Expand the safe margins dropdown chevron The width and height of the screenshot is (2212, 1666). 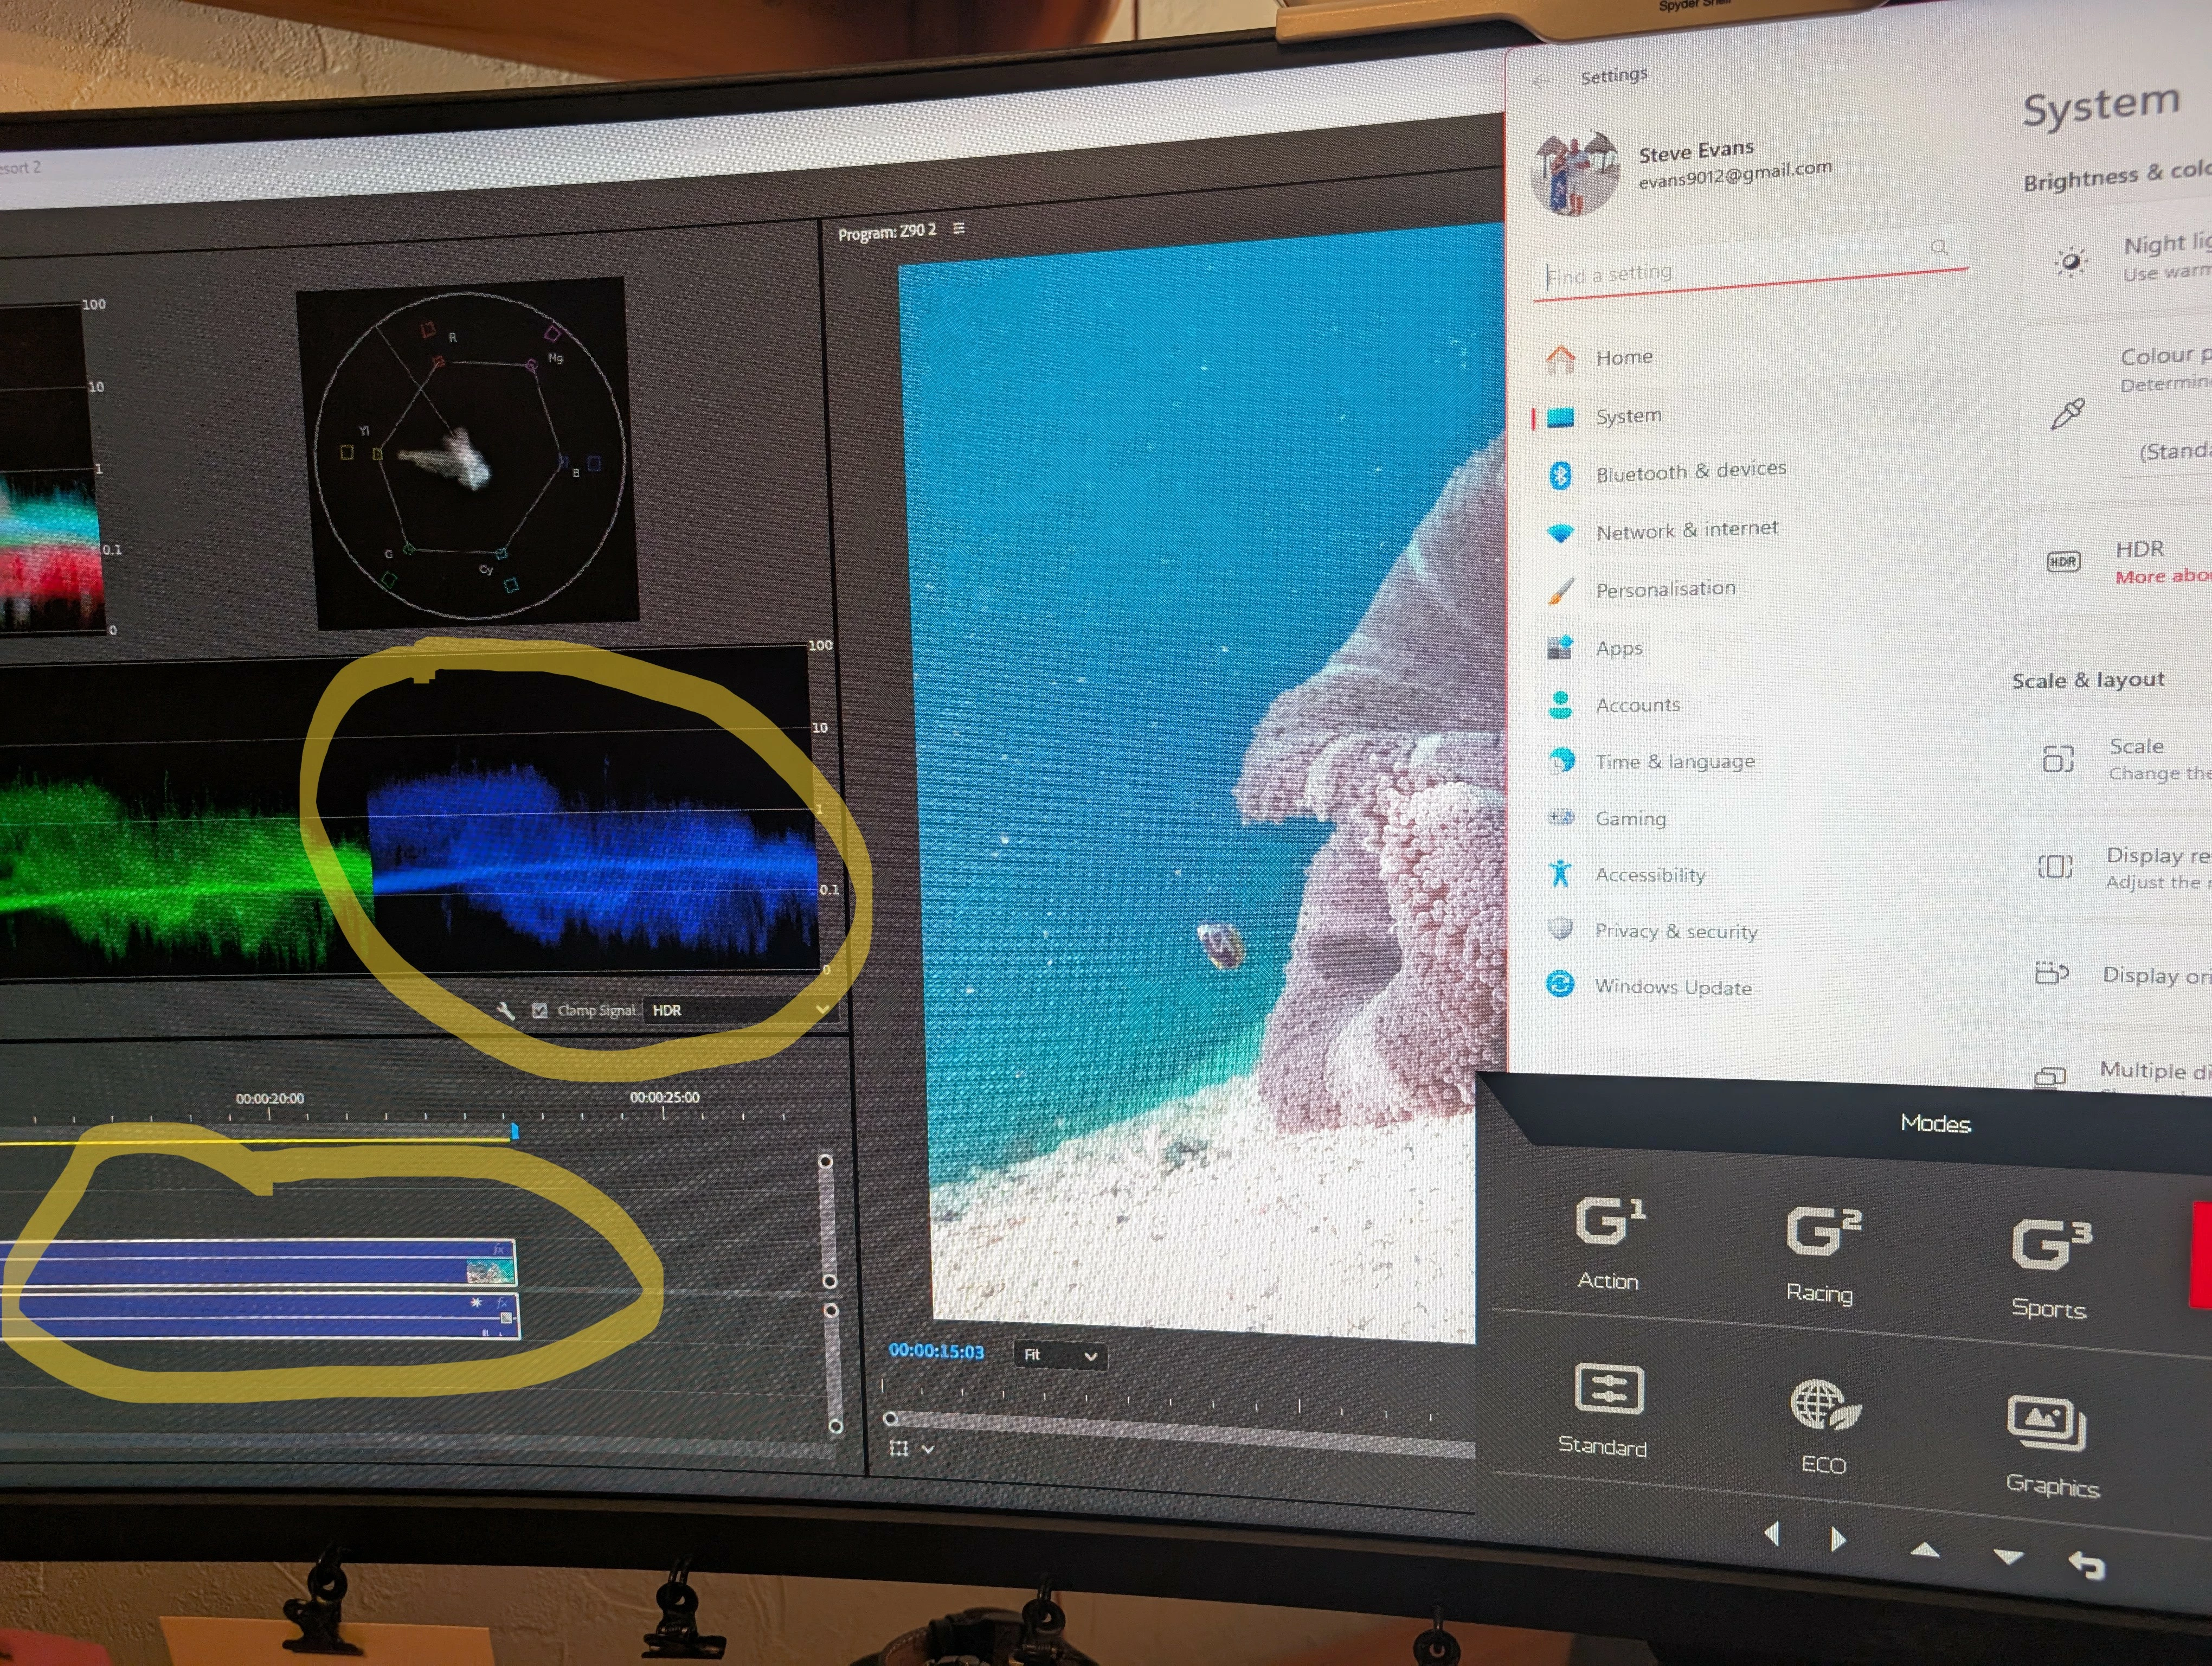(x=928, y=1449)
